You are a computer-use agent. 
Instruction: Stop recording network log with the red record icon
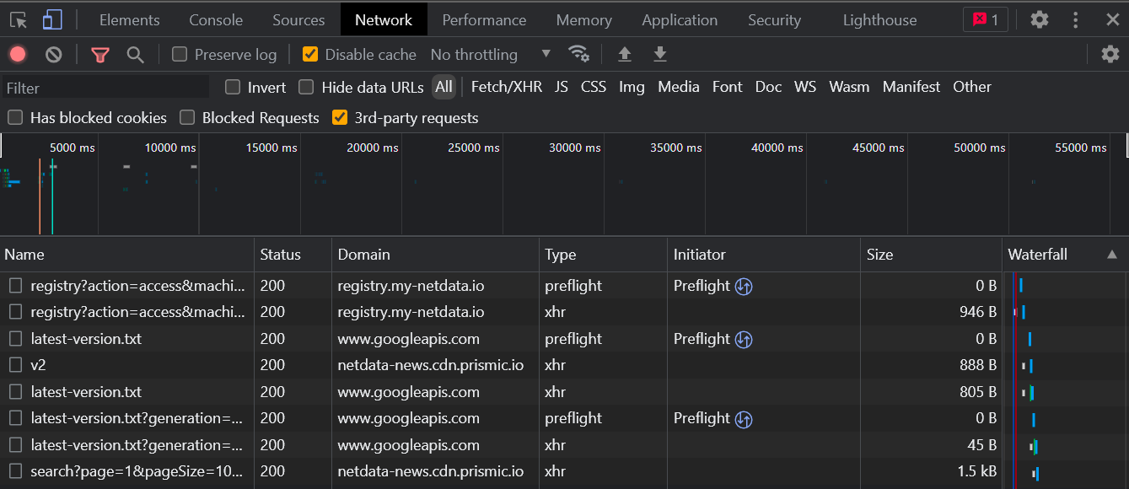pos(17,54)
